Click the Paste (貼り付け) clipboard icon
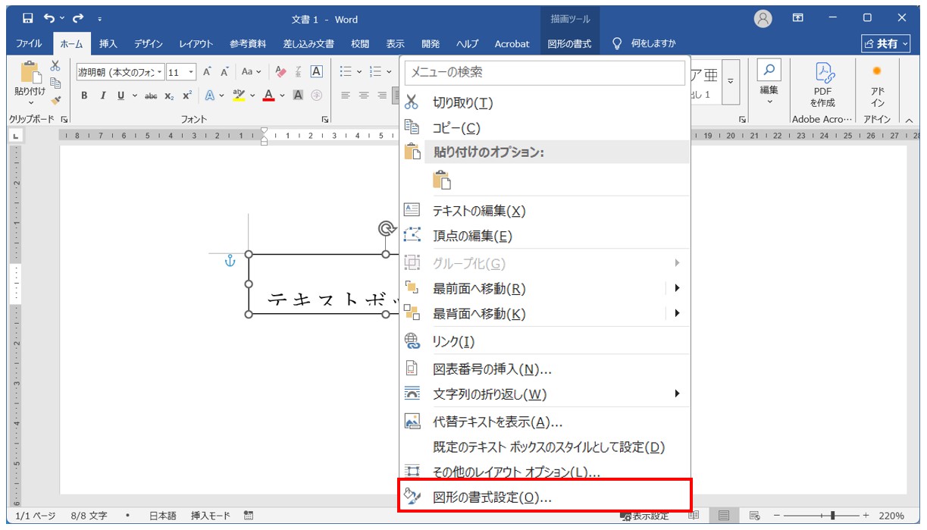The image size is (927, 530). pos(30,72)
